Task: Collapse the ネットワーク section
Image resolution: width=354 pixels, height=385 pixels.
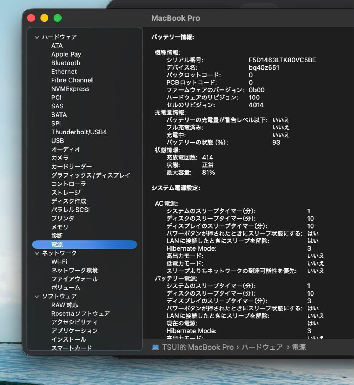Action: [x=37, y=253]
